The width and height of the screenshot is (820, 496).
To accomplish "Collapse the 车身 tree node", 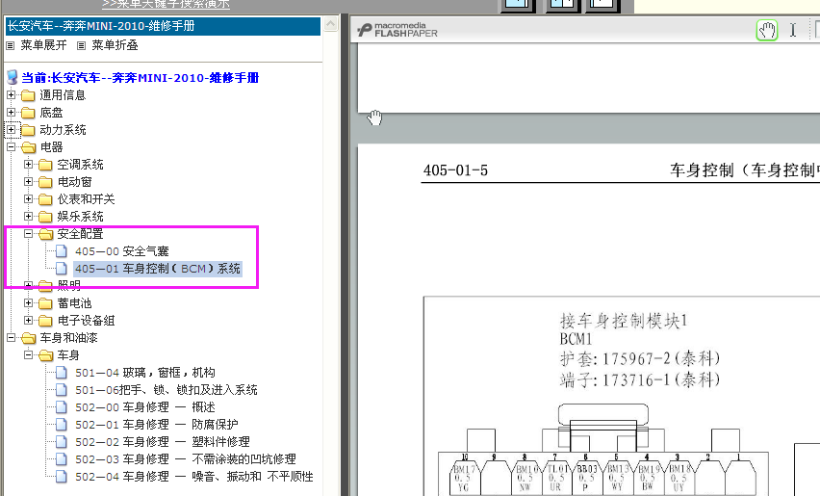I will pyautogui.click(x=28, y=354).
